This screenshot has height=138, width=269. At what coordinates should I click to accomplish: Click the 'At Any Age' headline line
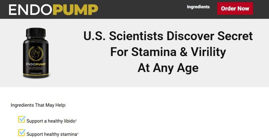tap(168, 68)
